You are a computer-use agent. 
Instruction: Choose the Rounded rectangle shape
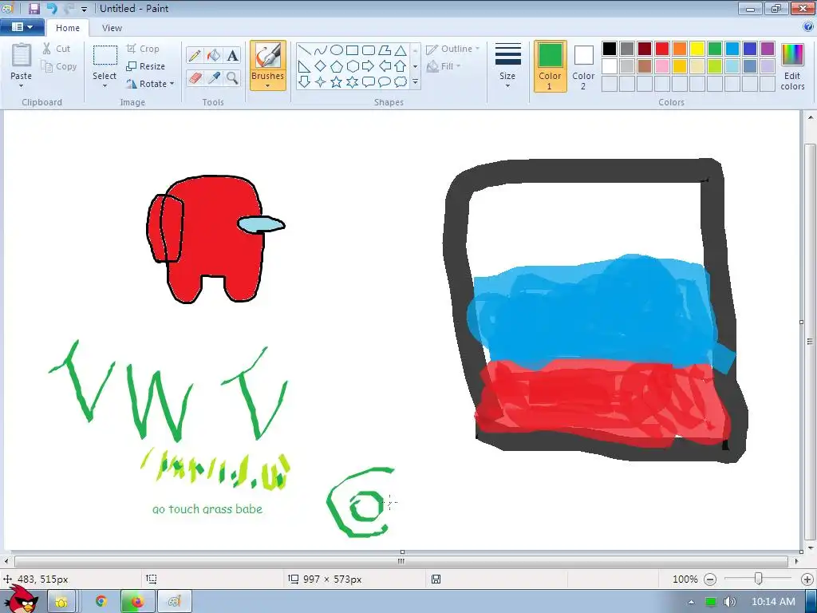point(369,50)
